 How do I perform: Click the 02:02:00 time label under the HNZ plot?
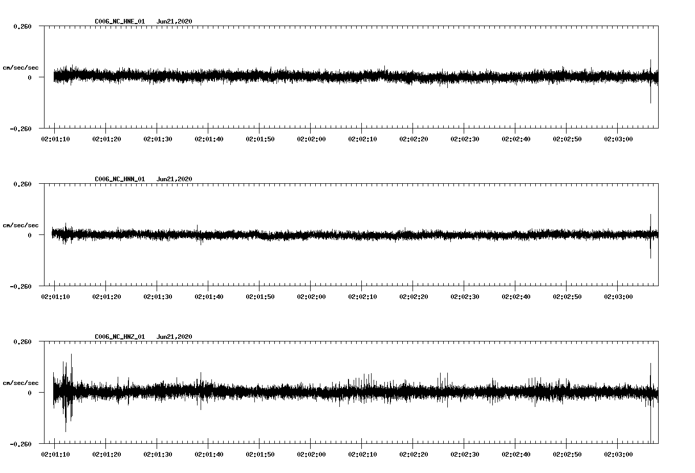point(311,455)
